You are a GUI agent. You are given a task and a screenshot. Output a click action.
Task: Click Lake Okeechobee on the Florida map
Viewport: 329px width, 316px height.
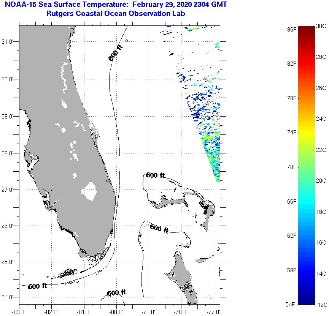tap(90, 191)
